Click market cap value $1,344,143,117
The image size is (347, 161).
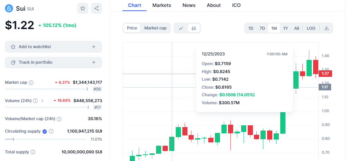point(88,82)
